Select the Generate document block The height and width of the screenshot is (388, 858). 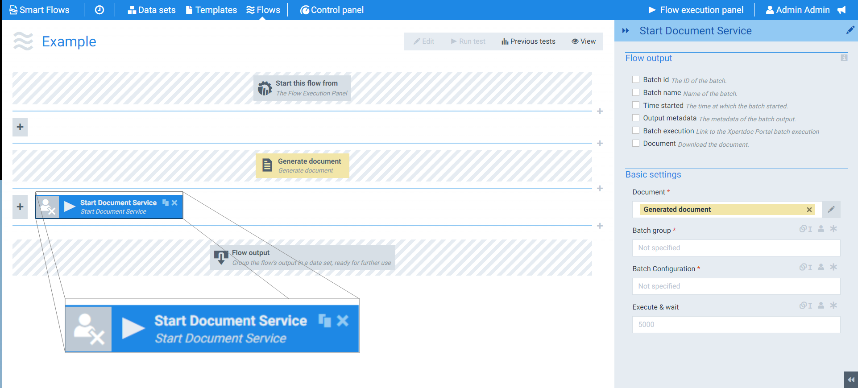[x=303, y=165]
